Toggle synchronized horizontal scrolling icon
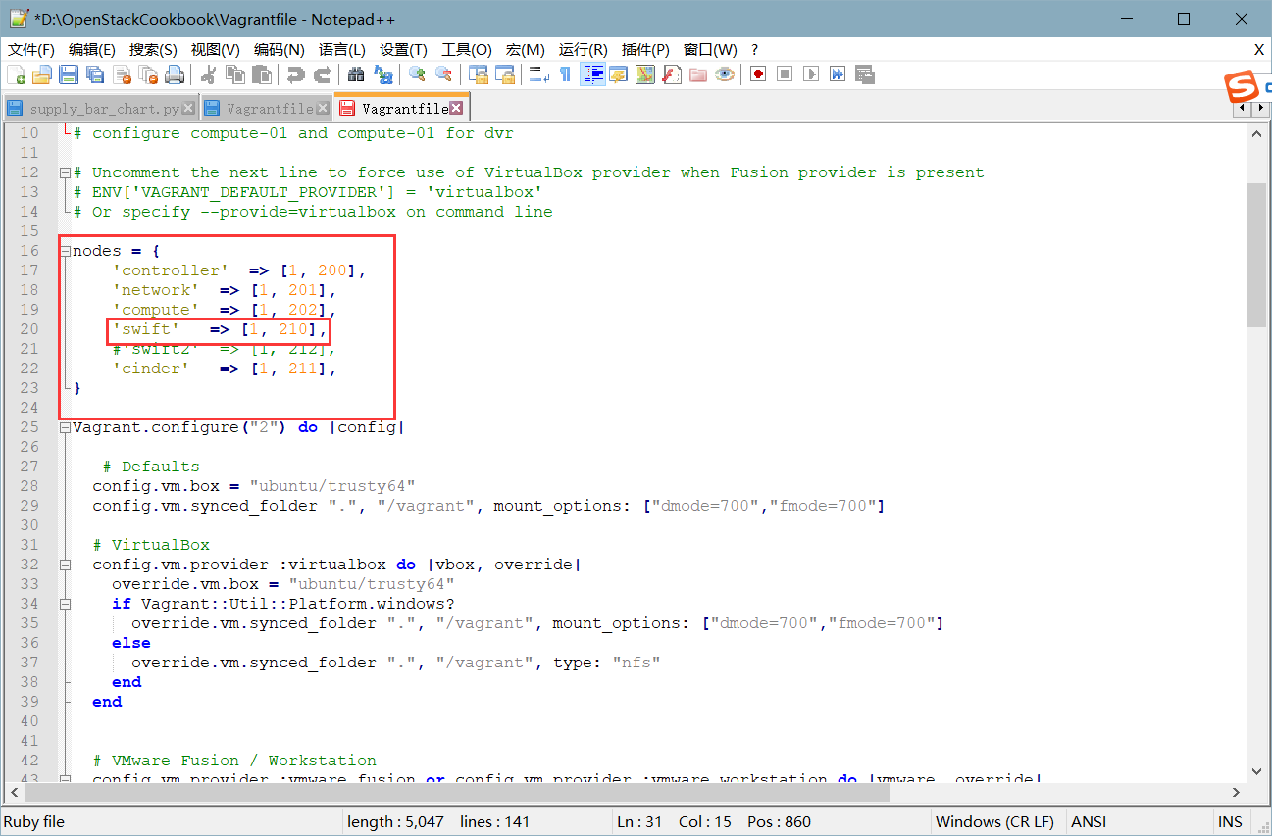 (504, 74)
